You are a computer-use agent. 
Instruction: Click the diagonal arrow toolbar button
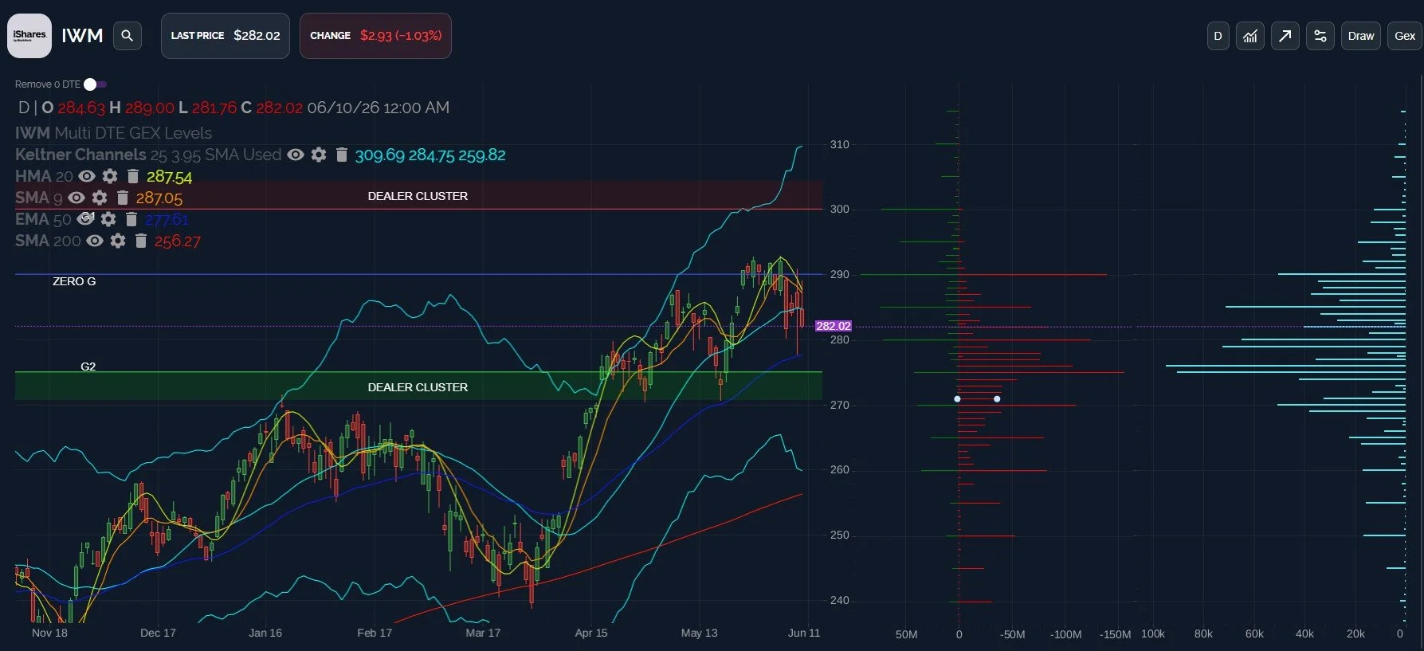pos(1285,36)
